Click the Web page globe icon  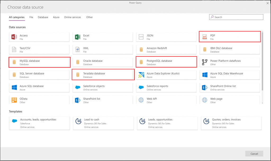(x=205, y=100)
